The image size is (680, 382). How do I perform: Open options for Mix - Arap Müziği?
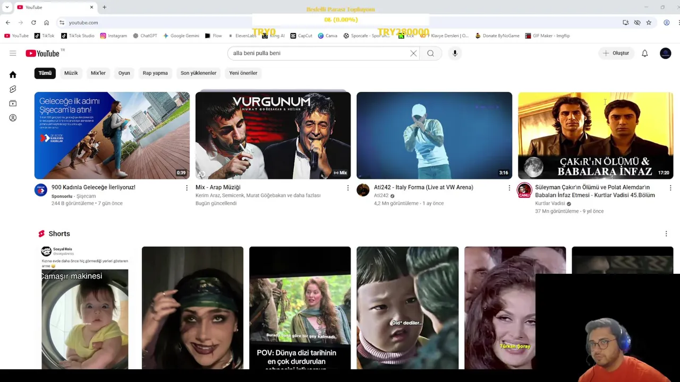pos(348,188)
